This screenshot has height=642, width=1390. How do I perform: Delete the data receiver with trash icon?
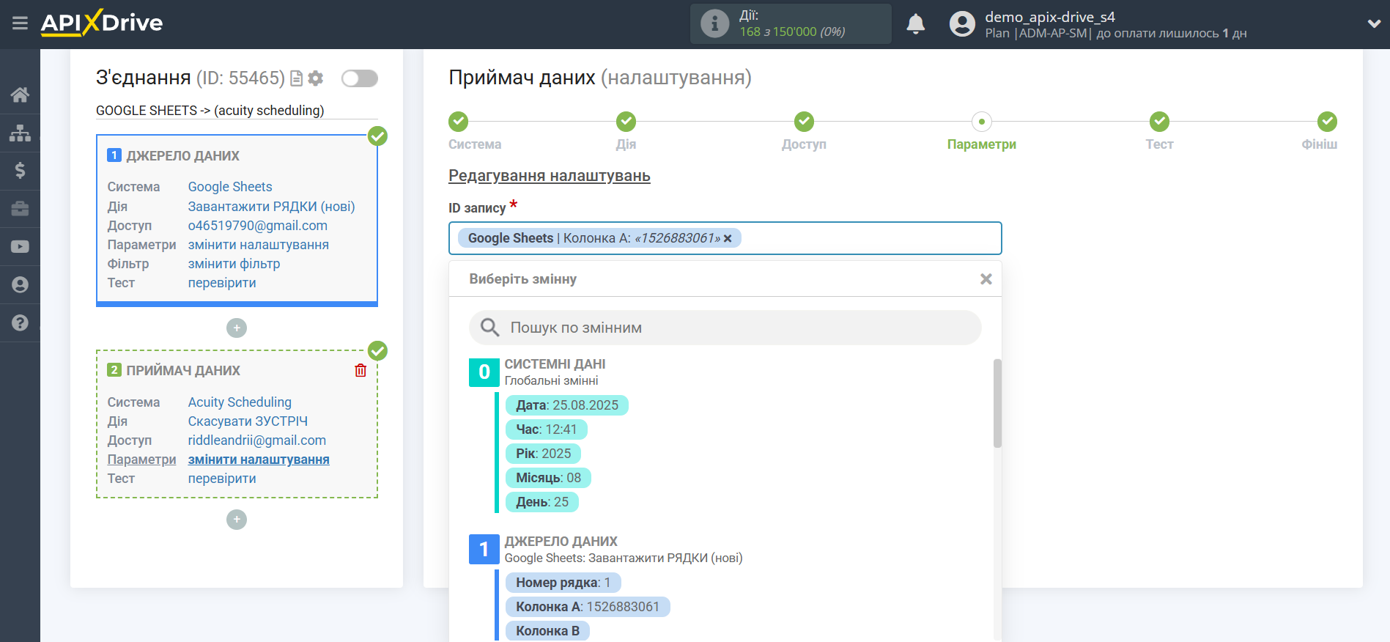click(x=361, y=370)
